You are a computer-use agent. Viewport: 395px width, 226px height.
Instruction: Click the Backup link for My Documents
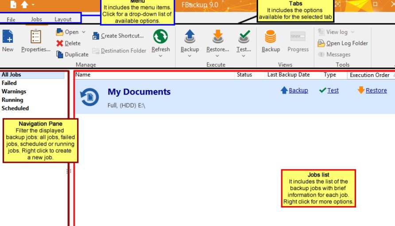298,90
